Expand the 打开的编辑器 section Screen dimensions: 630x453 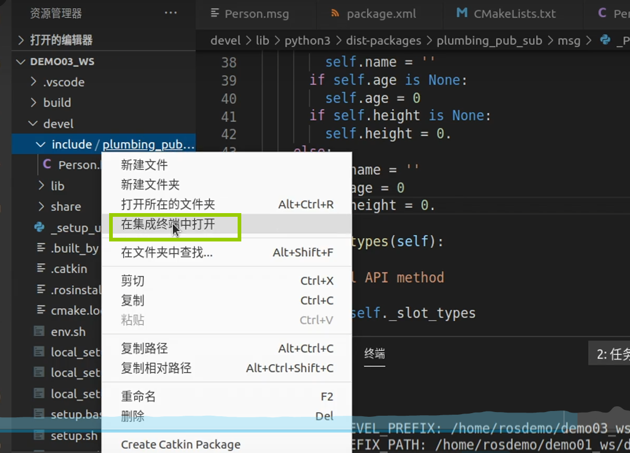tap(21, 40)
